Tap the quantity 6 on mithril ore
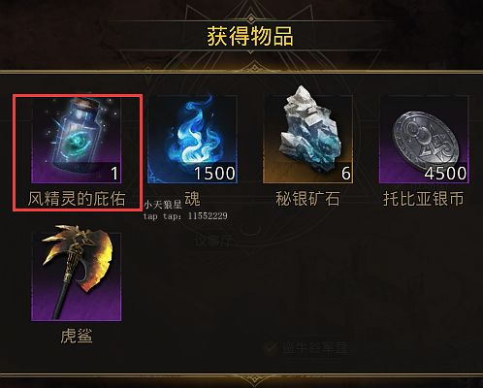Image resolution: width=483 pixels, height=388 pixels. [x=346, y=174]
